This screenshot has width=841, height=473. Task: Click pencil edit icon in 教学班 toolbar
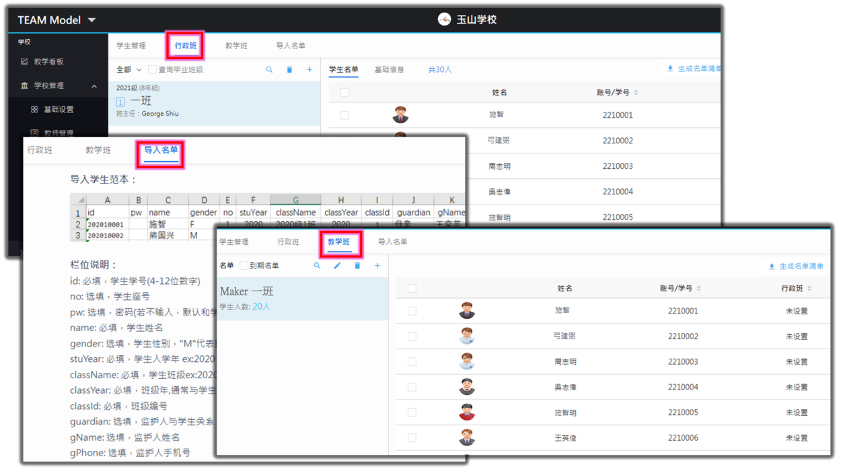[337, 266]
